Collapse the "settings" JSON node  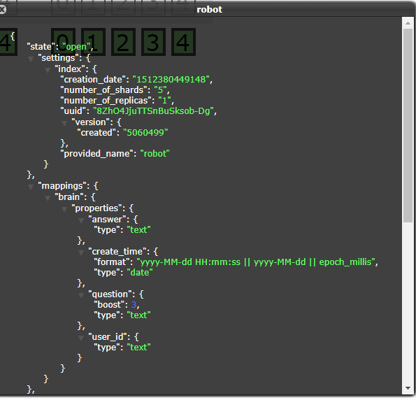pos(31,59)
